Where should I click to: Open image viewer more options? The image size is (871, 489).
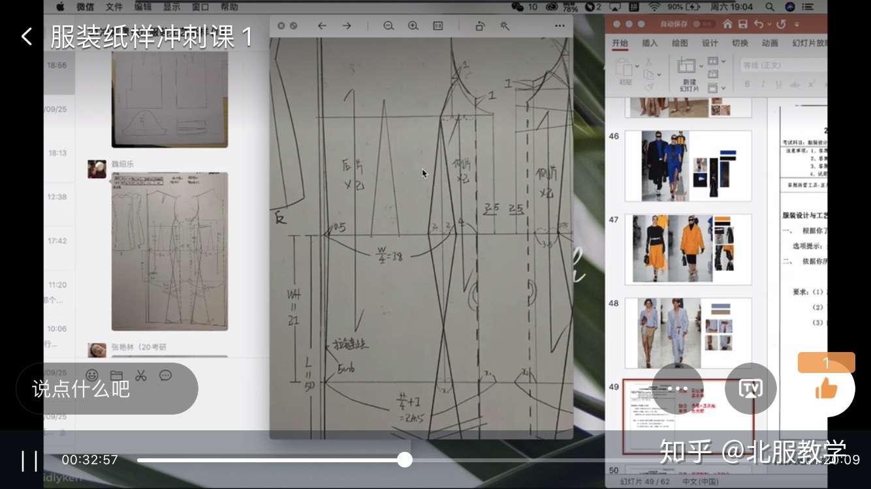click(560, 26)
